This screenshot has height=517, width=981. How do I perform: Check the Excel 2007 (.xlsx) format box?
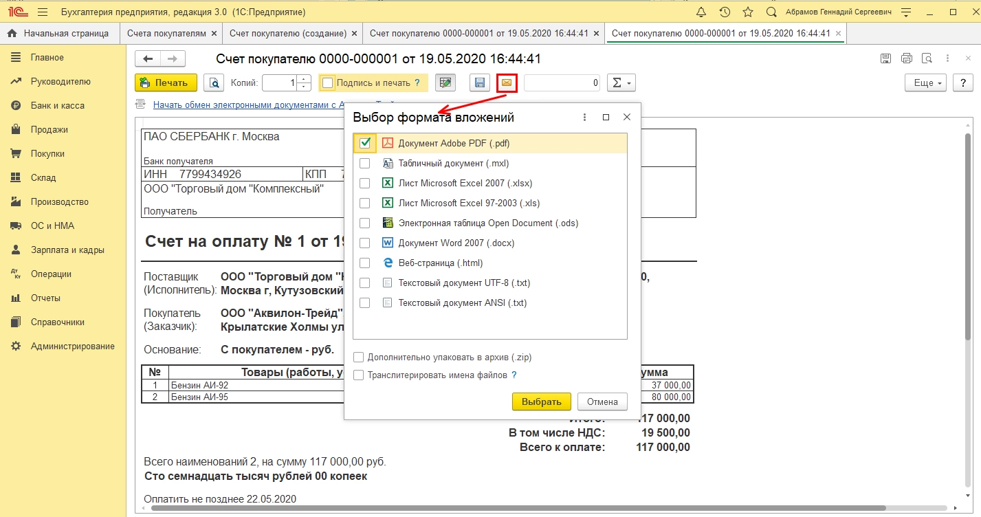[x=365, y=184]
